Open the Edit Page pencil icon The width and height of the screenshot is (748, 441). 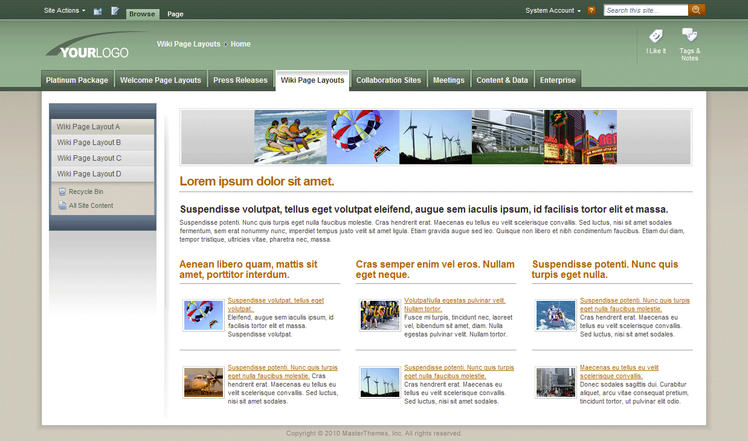click(x=114, y=10)
